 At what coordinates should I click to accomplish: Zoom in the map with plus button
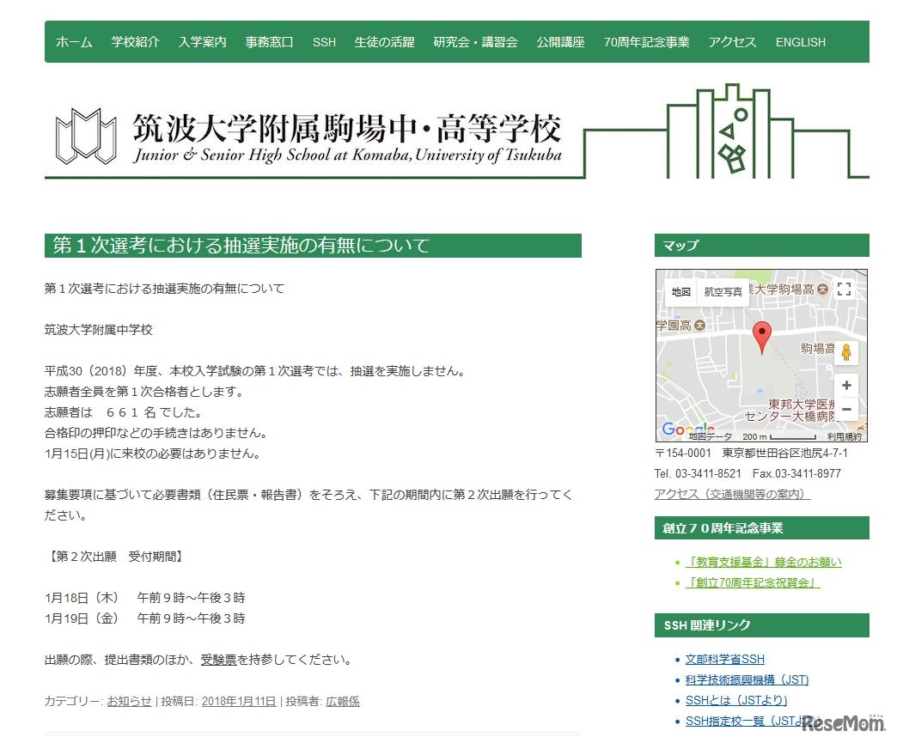(846, 386)
